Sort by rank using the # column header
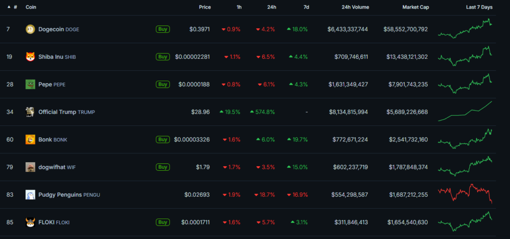 [15, 7]
